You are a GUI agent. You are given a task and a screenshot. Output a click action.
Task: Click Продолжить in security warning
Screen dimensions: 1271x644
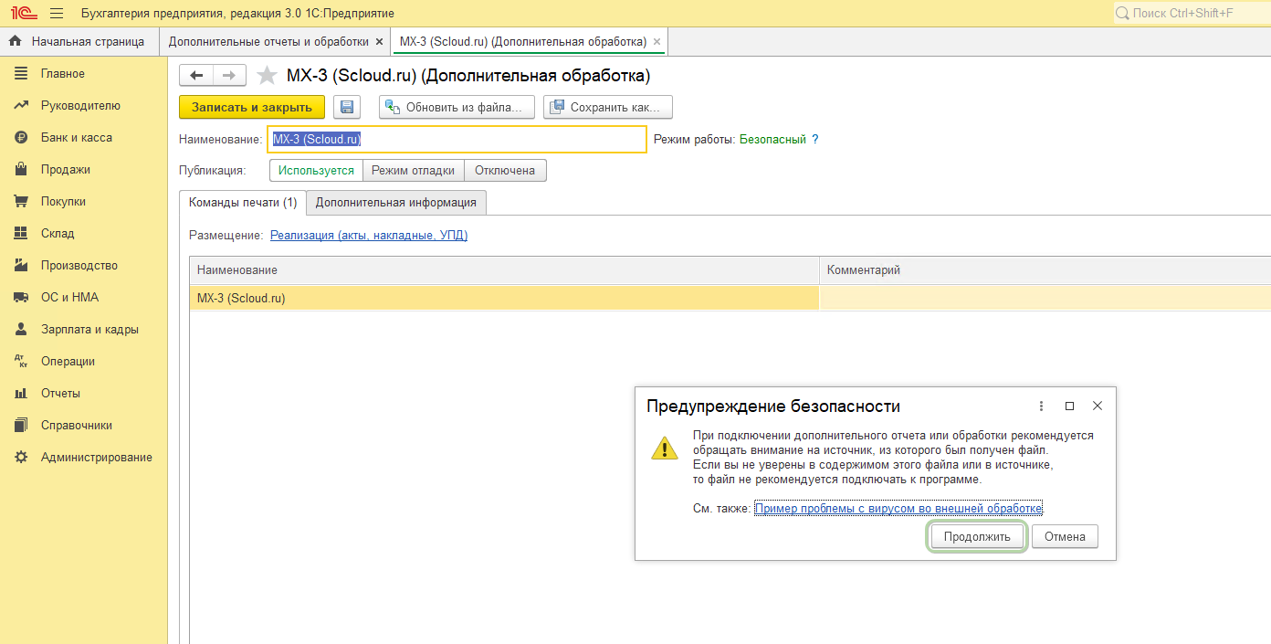[x=977, y=536]
